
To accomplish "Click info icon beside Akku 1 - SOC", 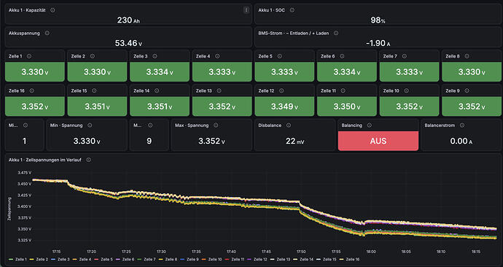I will pos(292,10).
